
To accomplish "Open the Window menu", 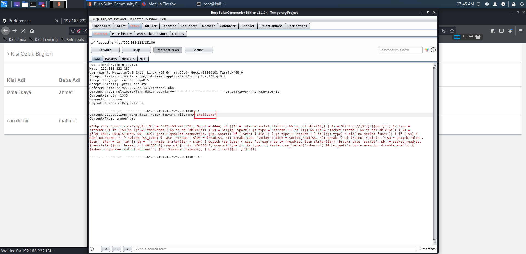I will point(151,19).
